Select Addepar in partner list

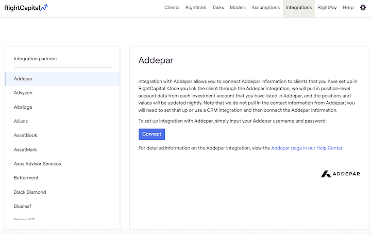tap(62, 79)
